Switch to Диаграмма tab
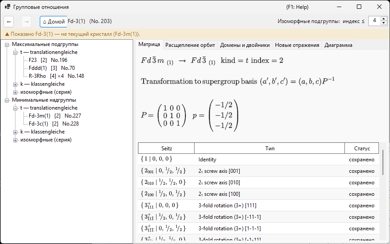This screenshot has width=390, height=244. 338,45
